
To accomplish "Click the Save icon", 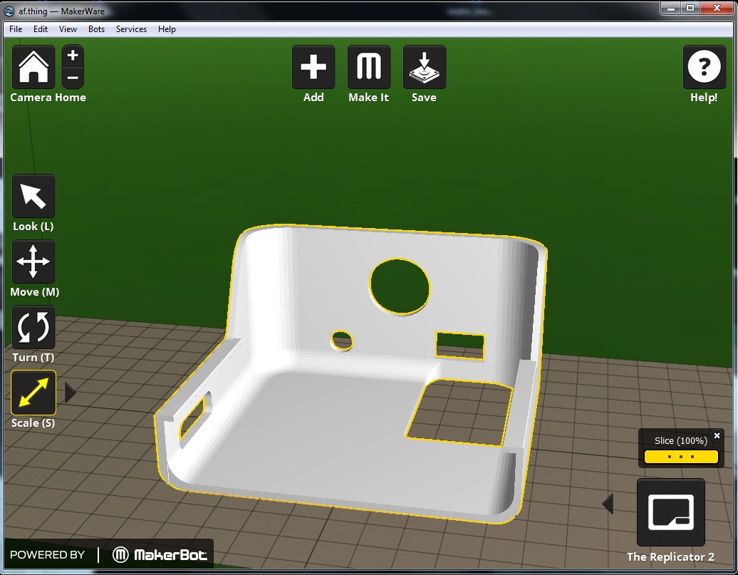I will click(x=425, y=67).
